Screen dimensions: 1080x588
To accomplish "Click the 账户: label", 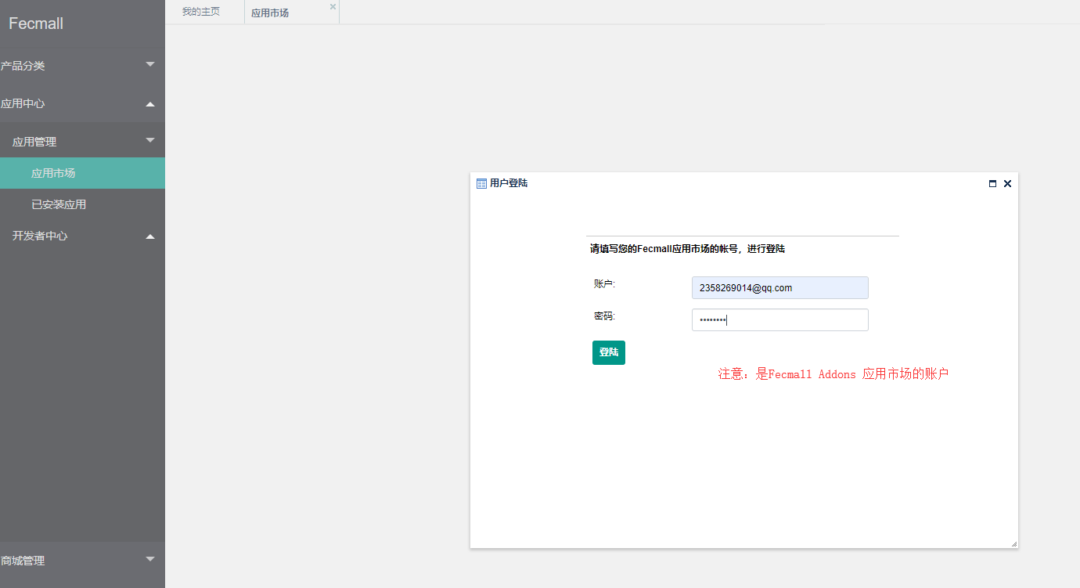I will (x=604, y=283).
